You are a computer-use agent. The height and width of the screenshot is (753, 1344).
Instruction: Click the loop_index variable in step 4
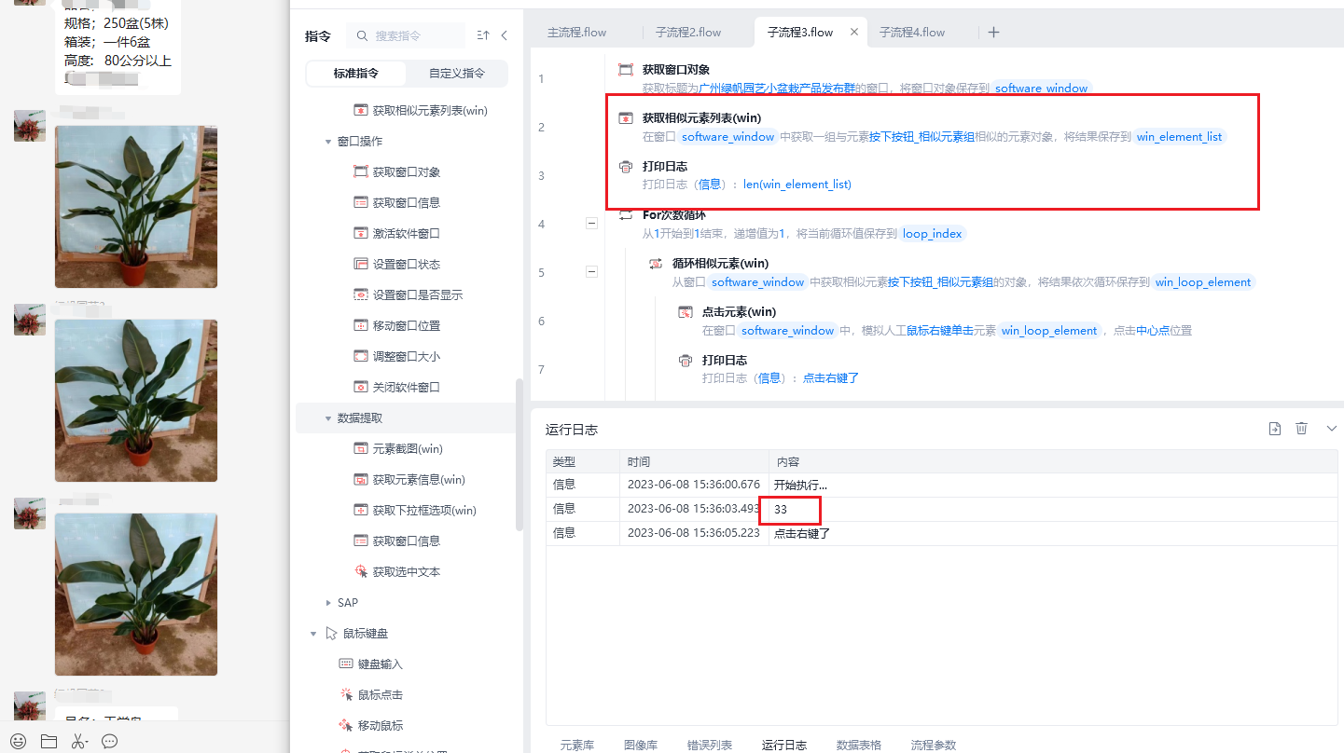coord(932,234)
